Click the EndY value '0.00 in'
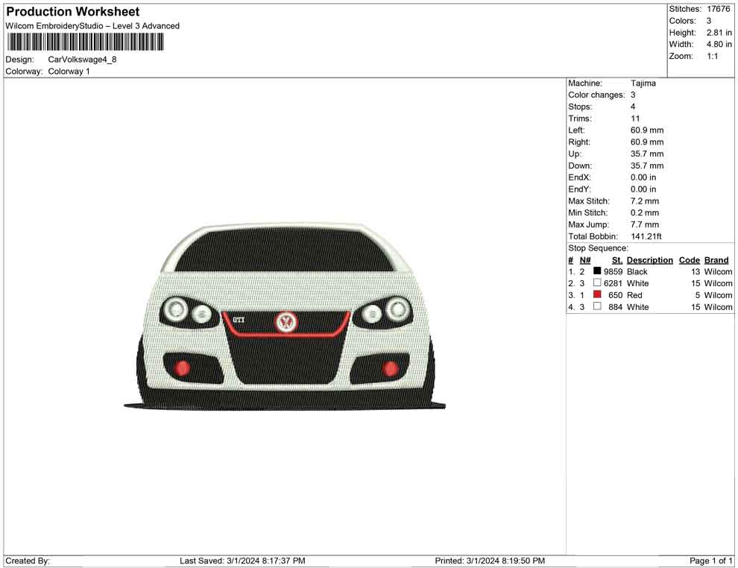The width and height of the screenshot is (738, 568). click(x=643, y=189)
